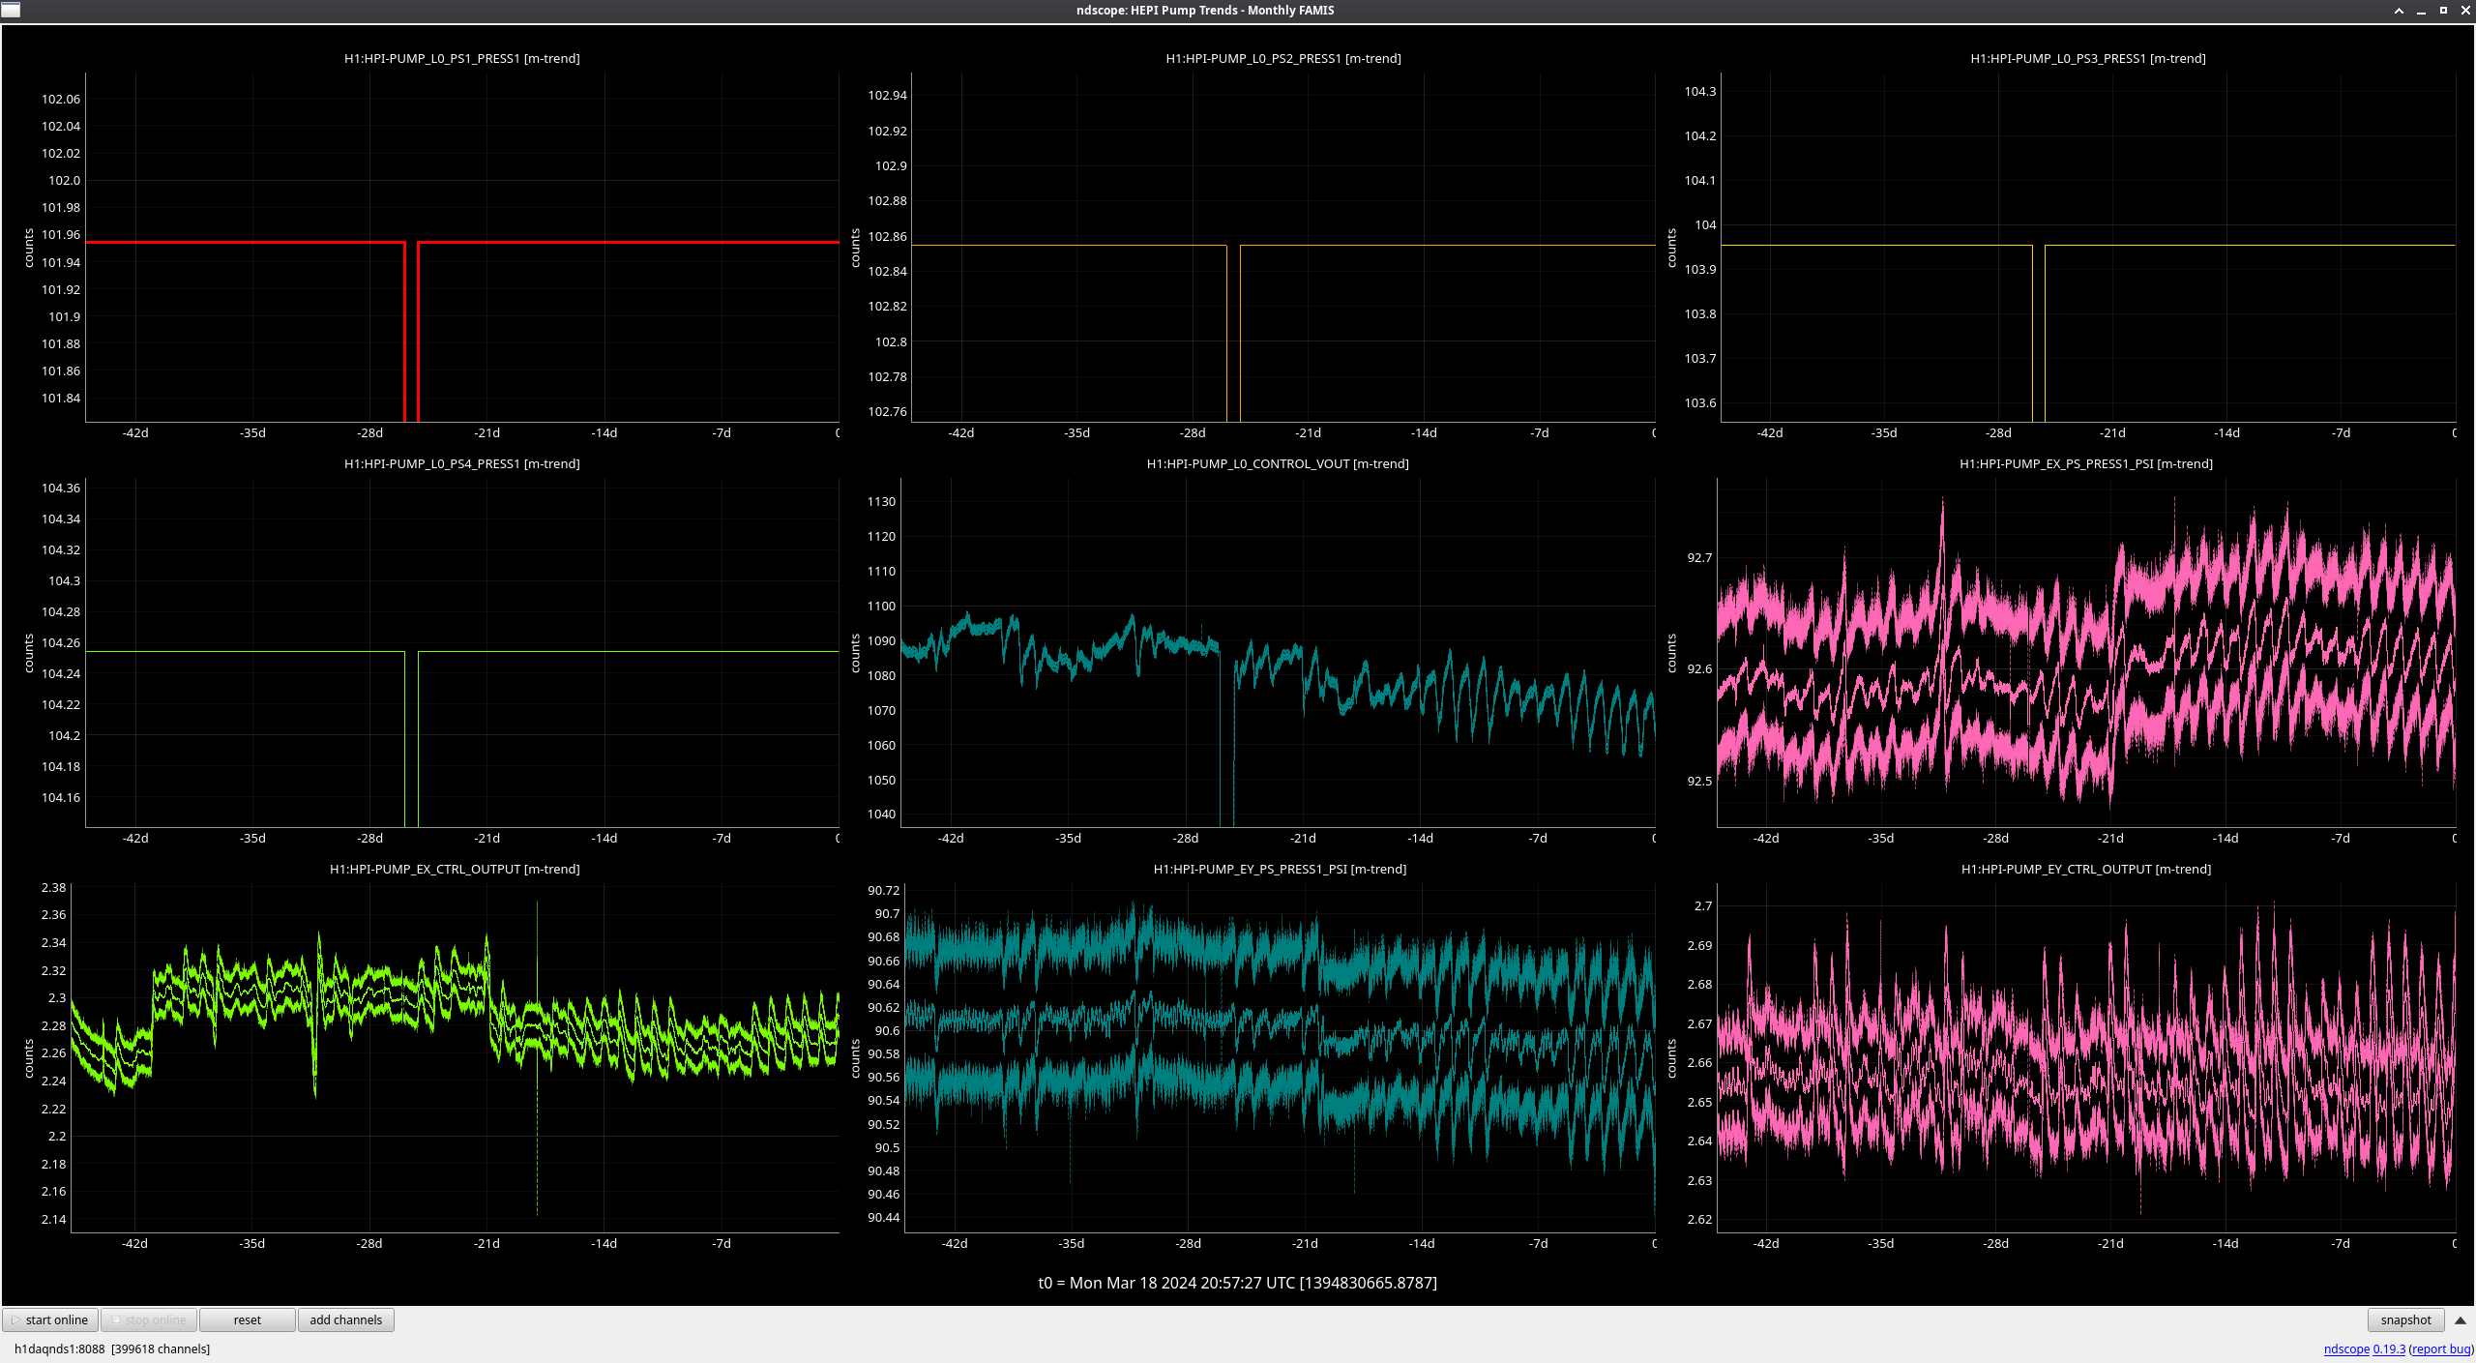The image size is (2476, 1363).
Task: Click the H1:HPI-PUMP_EX_PS_PRESS1_PSI plot title
Action: point(2085,463)
